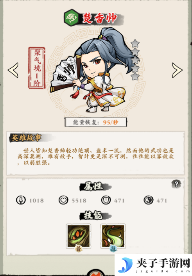The image size is (192, 276).
Task: Tap the hero name 楚香帅 title
Action: 100,18
